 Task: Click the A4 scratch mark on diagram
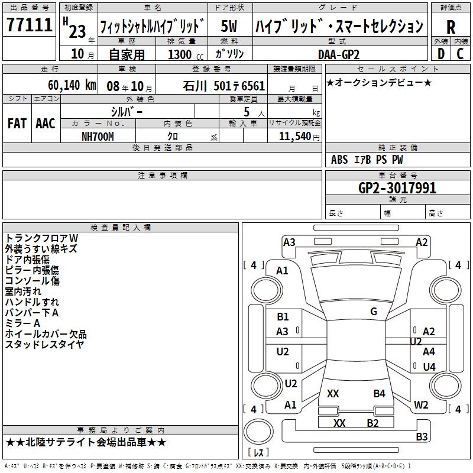click(x=429, y=352)
